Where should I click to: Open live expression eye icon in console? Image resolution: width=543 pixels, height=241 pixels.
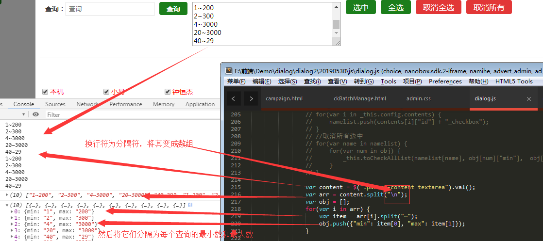35,114
